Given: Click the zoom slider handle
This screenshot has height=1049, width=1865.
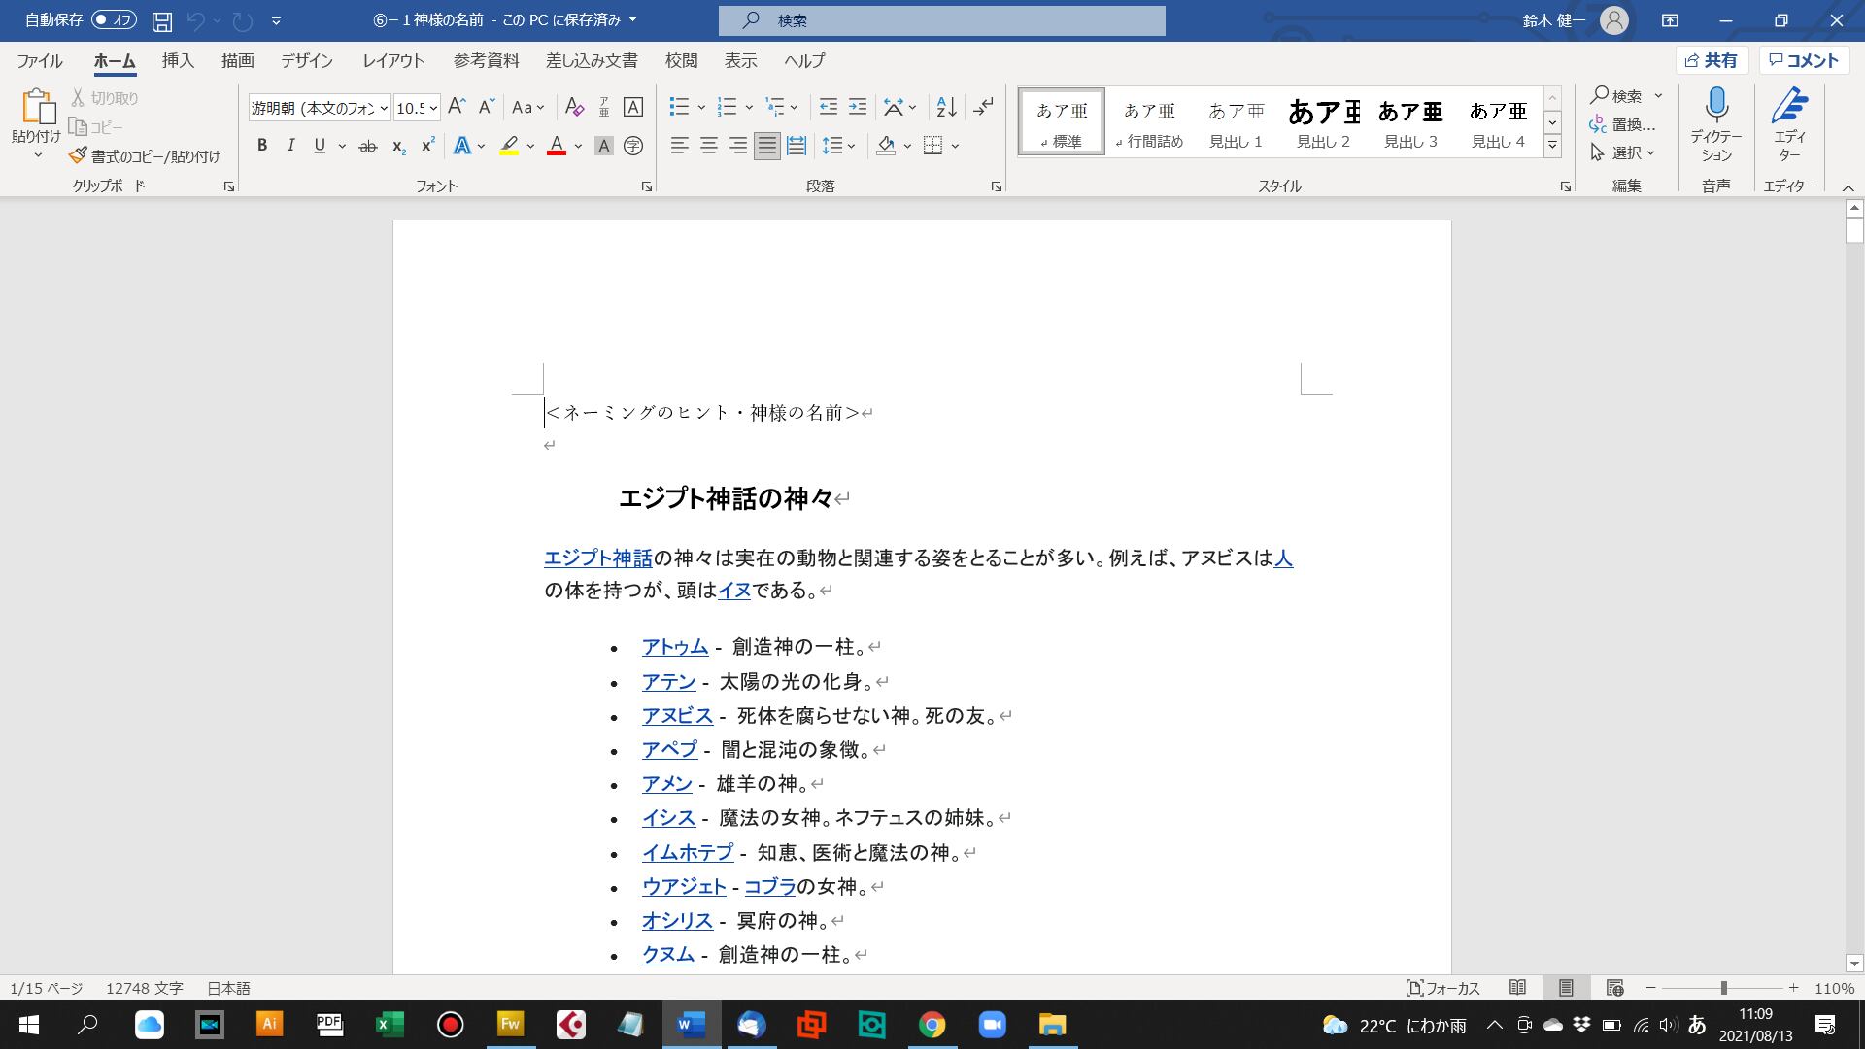Looking at the screenshot, I should click(1724, 988).
